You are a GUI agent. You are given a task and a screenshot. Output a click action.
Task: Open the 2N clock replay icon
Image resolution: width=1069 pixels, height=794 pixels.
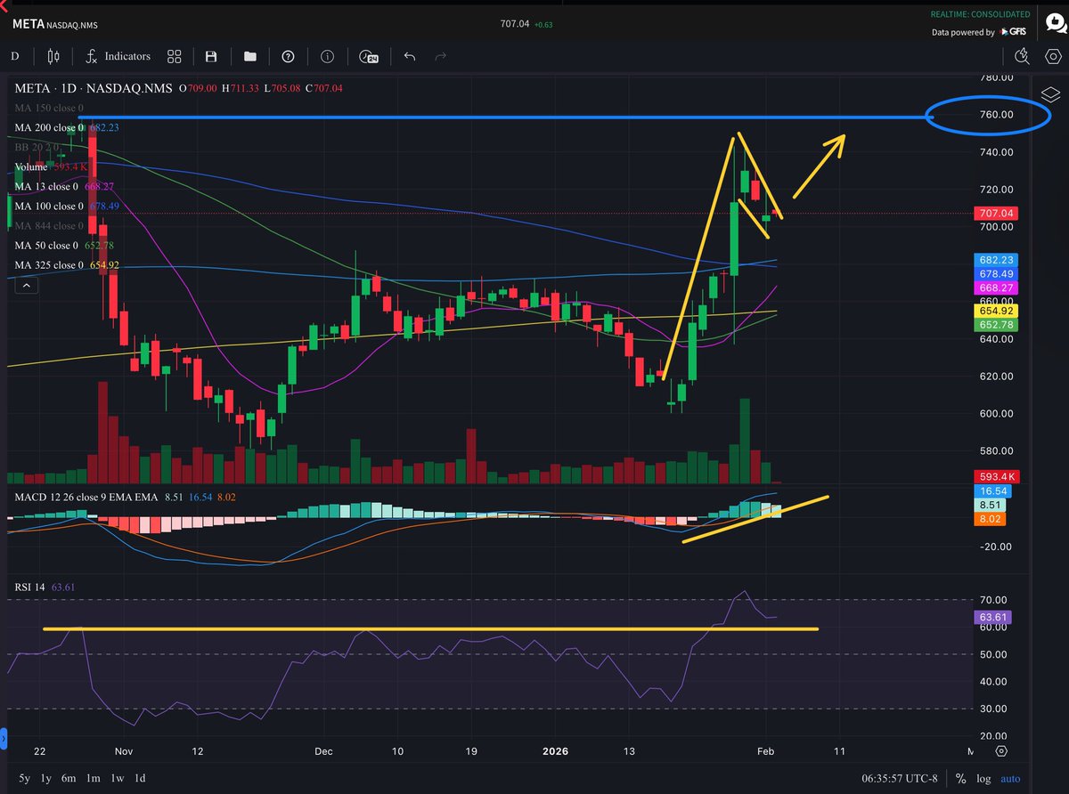pyautogui.click(x=368, y=56)
